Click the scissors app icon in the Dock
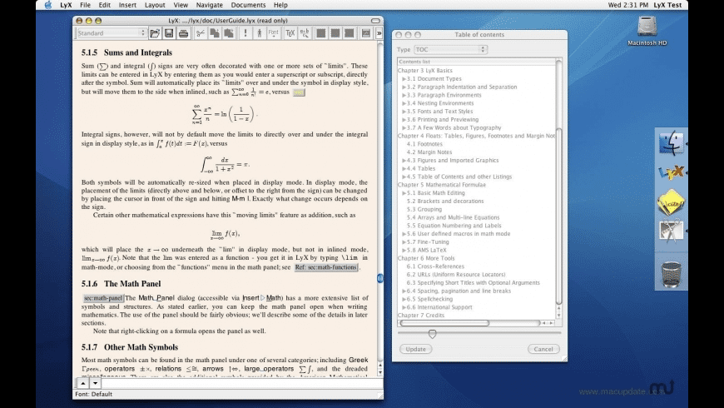This screenshot has height=408, width=724. click(671, 231)
